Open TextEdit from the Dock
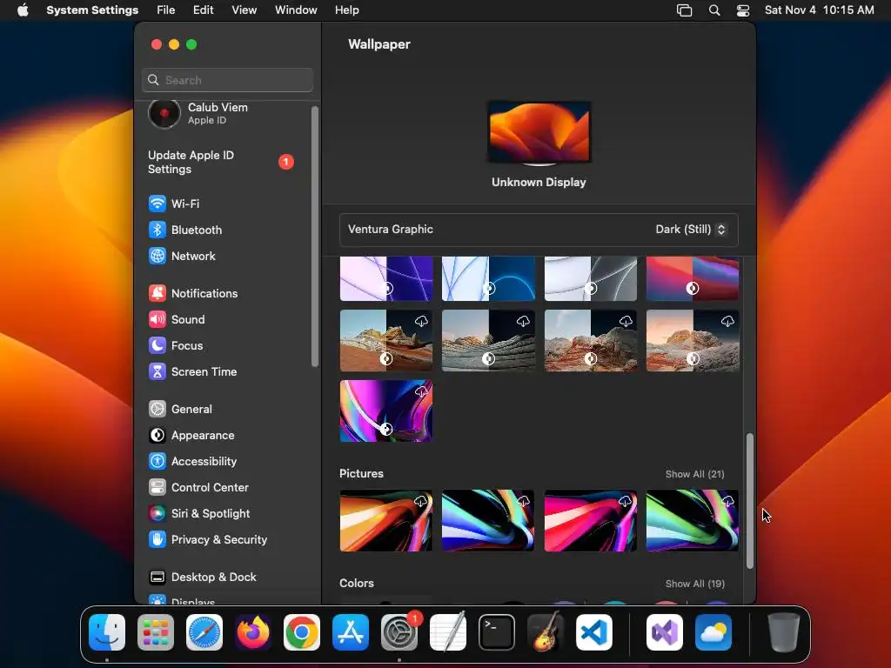The width and height of the screenshot is (891, 668). (448, 632)
